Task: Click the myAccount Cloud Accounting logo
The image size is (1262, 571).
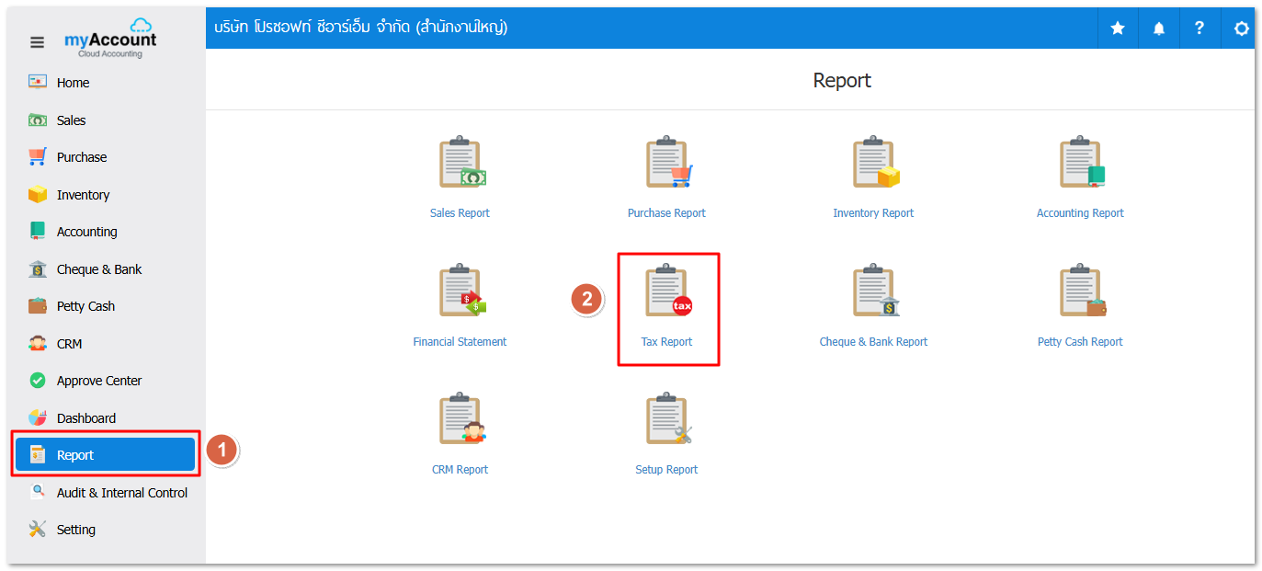Action: pyautogui.click(x=110, y=40)
